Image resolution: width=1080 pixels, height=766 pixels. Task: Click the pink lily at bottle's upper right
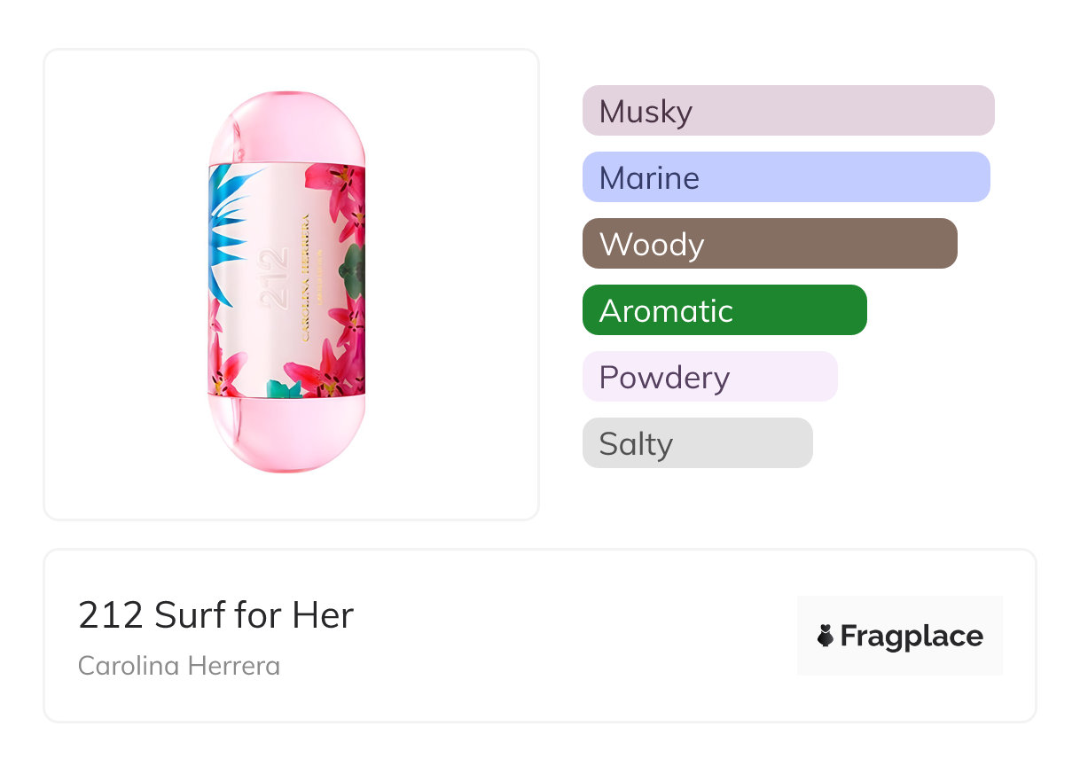(x=337, y=186)
